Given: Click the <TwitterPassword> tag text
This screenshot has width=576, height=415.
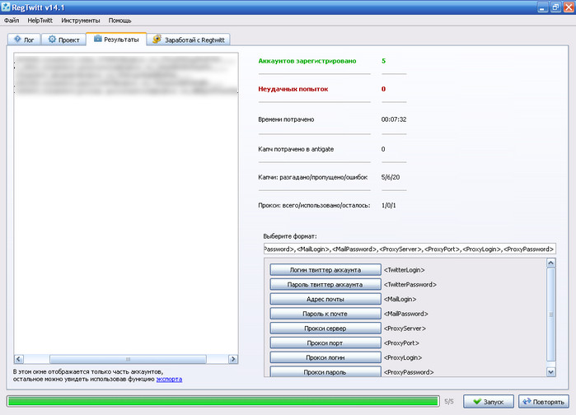Looking at the screenshot, I should click(410, 284).
